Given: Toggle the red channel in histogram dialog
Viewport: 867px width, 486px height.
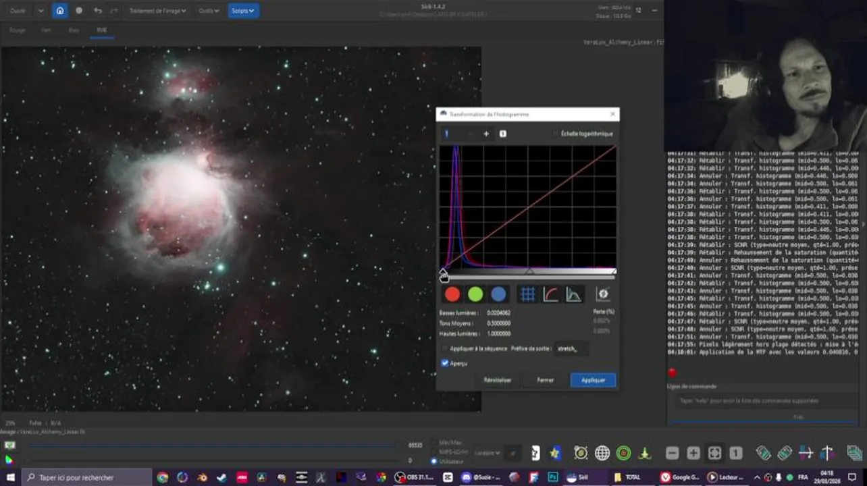Looking at the screenshot, I should [452, 294].
